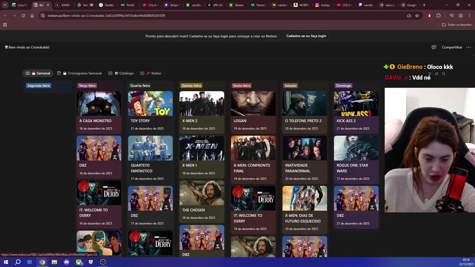Click the site info icon in address bar

coord(43,16)
